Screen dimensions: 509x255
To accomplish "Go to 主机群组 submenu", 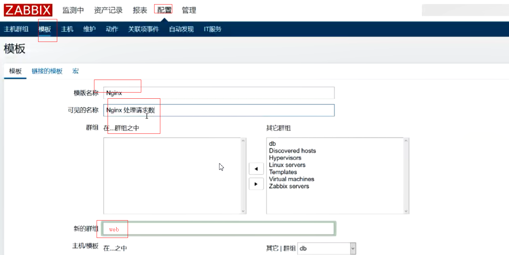I will pyautogui.click(x=16, y=29).
